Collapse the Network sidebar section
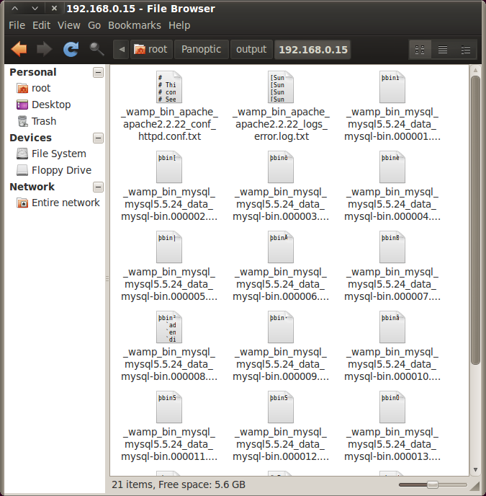Viewport: 486px width, 496px height. coord(98,187)
